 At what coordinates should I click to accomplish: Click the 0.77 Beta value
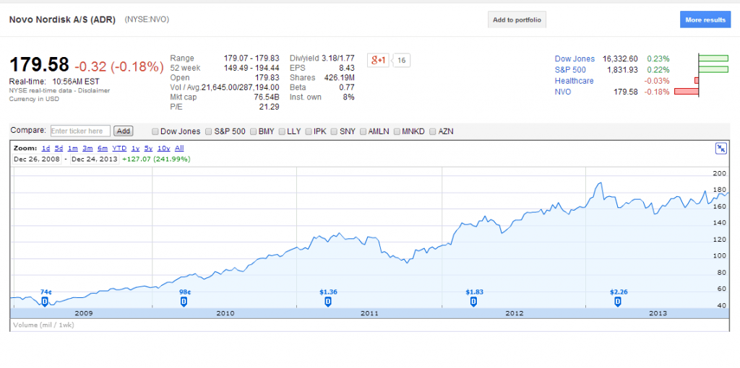click(x=347, y=87)
